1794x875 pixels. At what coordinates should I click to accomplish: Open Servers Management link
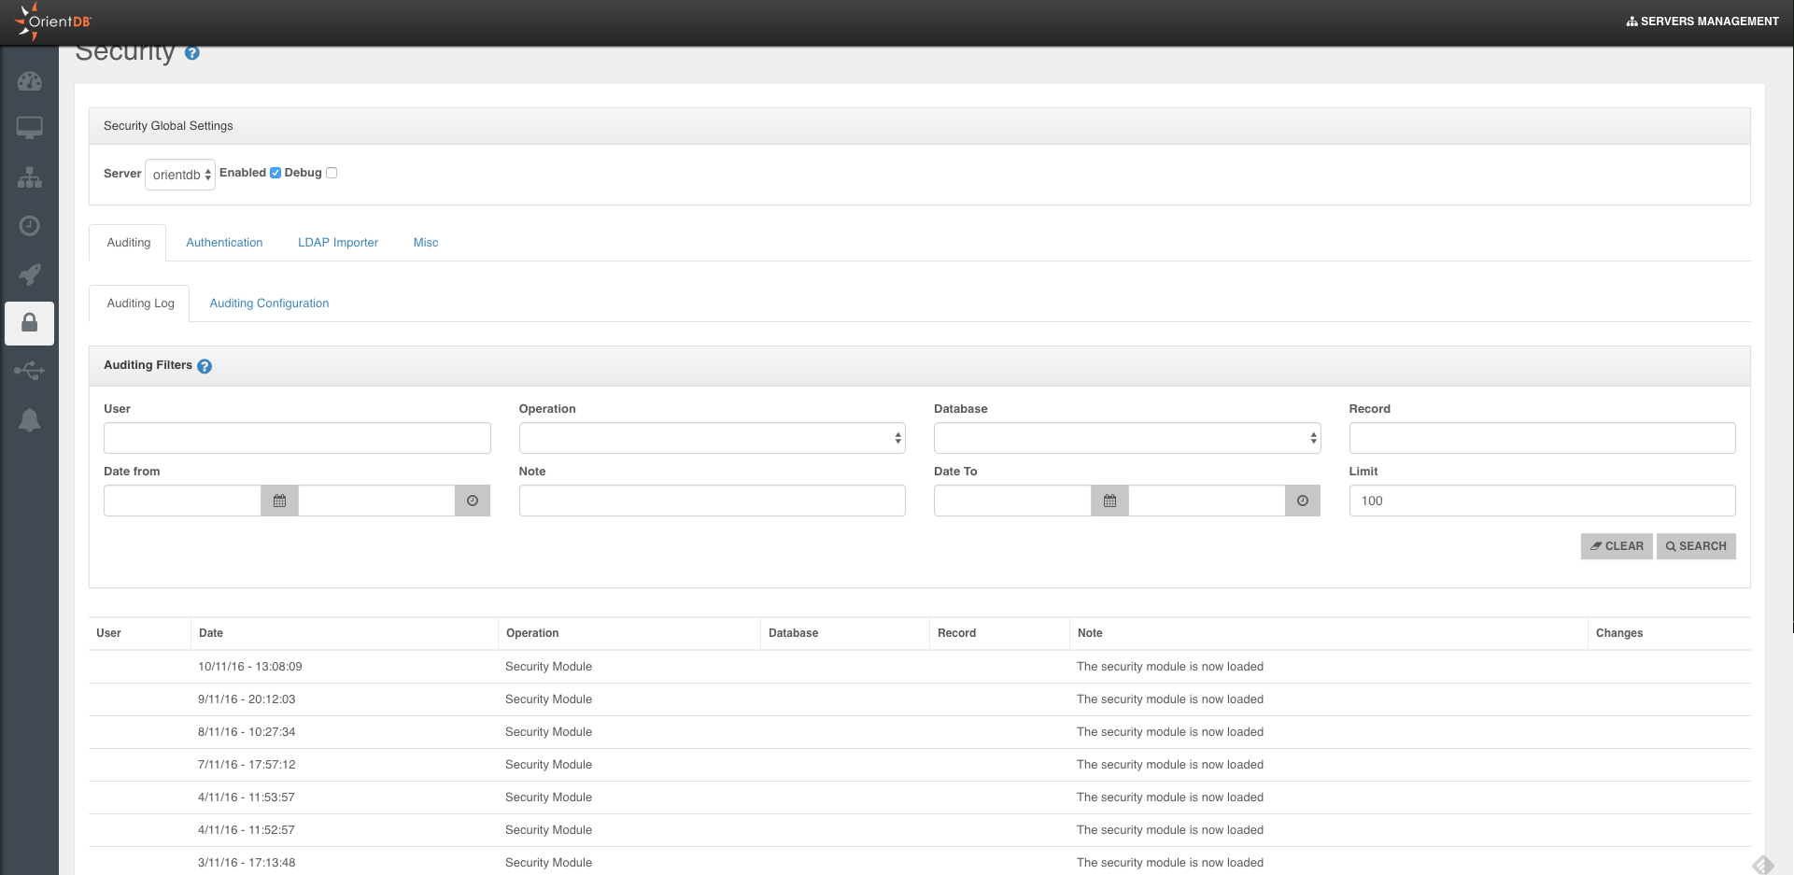click(1702, 21)
